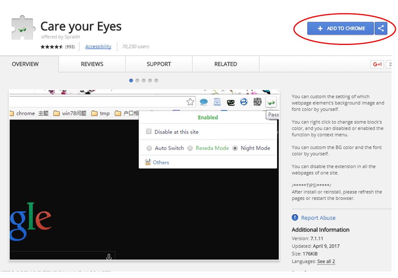Viewport: 398px width, 278px height.
Task: Click the share icon button
Action: 381,28
